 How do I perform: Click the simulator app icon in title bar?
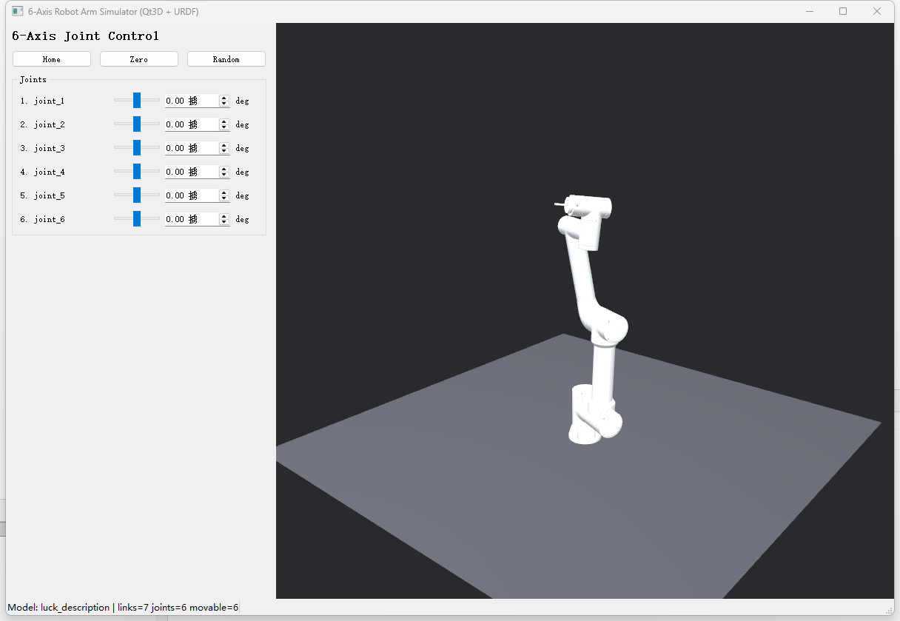(17, 11)
